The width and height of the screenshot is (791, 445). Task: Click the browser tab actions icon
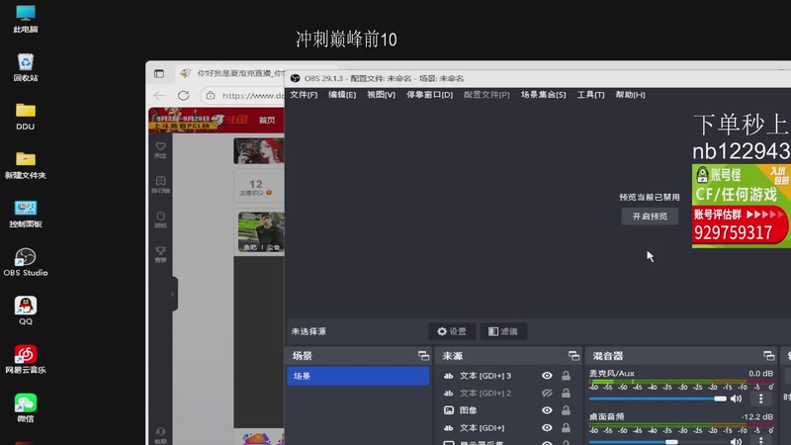(159, 73)
